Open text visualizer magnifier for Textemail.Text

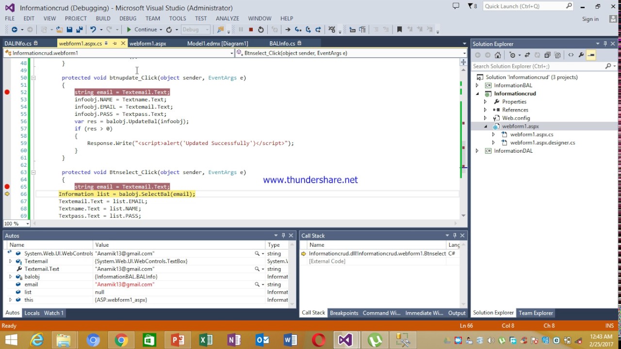tap(257, 269)
